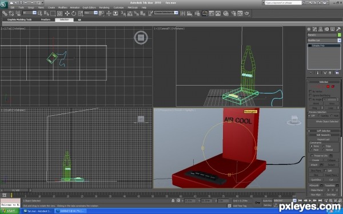Click the Unlink Selection tool
343x214 pixels.
pyautogui.click(x=11, y=14)
